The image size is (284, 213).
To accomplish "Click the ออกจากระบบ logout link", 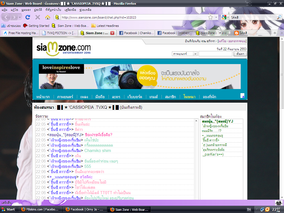I will pos(237,41).
